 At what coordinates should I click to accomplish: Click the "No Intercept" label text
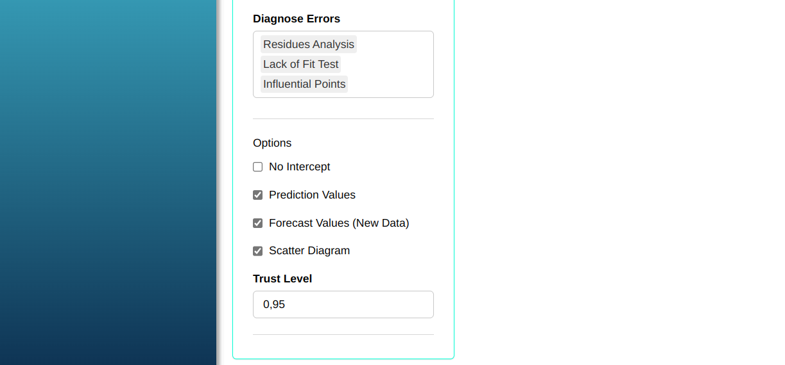point(299,166)
